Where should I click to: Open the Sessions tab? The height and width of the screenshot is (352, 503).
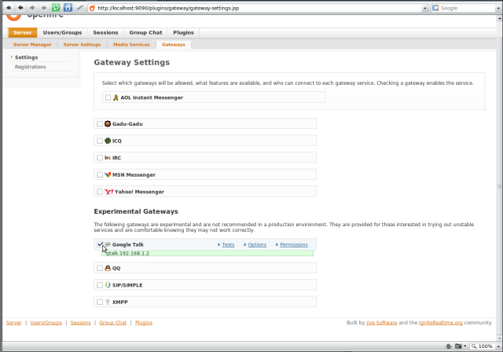pyautogui.click(x=105, y=32)
